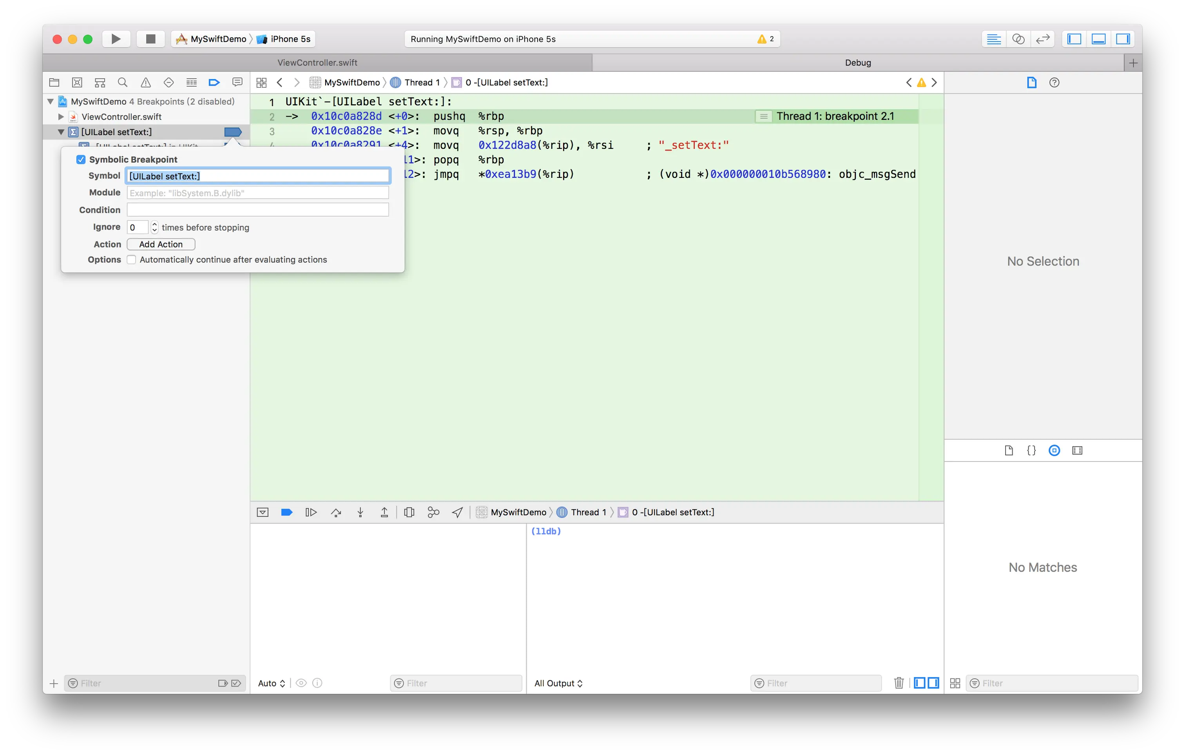
Task: Clear the console with trash icon
Action: coord(899,683)
